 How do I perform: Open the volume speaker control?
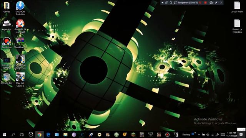click(208, 135)
